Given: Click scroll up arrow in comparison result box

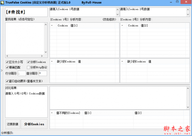Looking at the screenshot, I should click(188, 88).
